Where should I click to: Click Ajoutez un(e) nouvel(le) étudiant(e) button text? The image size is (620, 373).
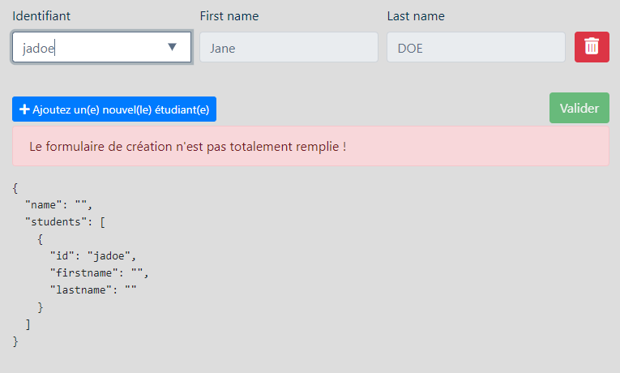pyautogui.click(x=121, y=109)
